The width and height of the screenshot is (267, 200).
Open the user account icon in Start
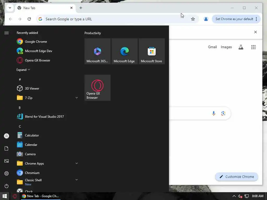click(x=7, y=136)
